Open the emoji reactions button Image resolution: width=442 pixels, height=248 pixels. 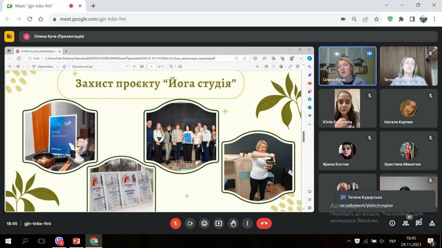pyautogui.click(x=204, y=223)
